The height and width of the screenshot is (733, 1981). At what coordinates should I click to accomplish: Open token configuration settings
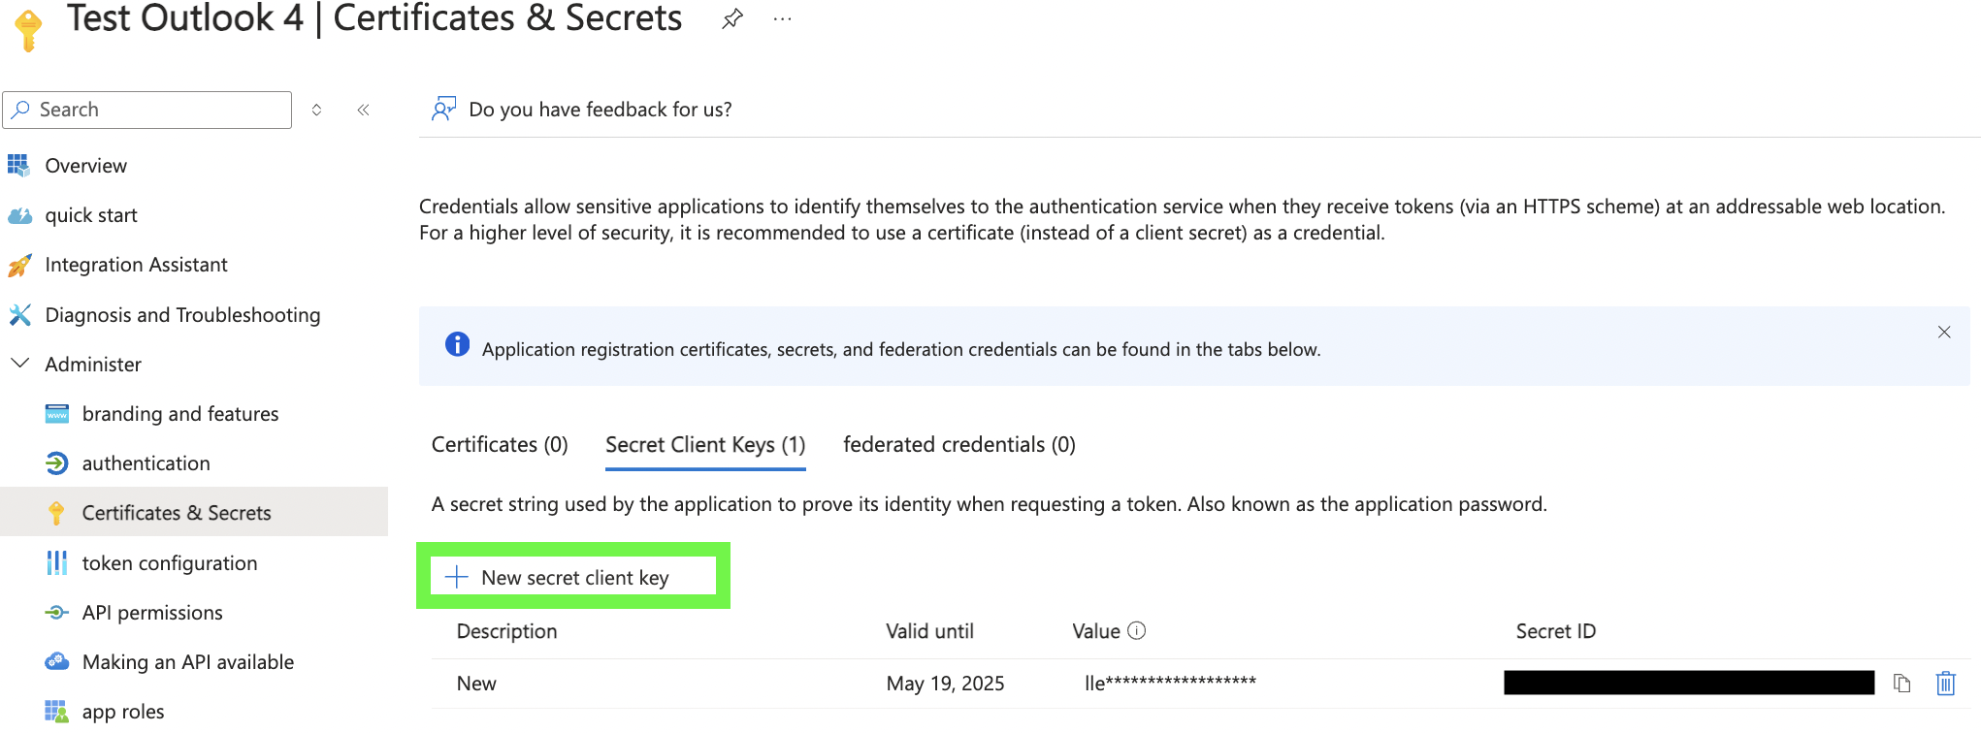click(x=170, y=563)
